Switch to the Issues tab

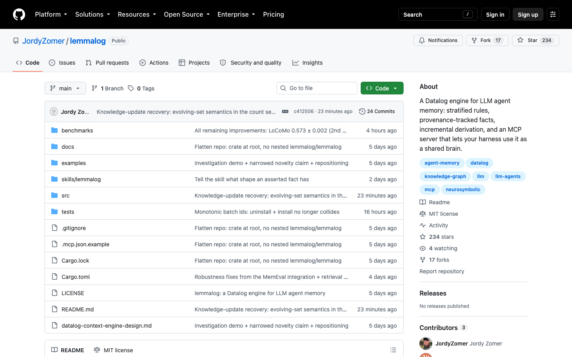click(62, 63)
